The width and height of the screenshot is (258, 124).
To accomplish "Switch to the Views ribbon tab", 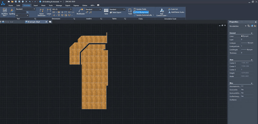I will 43,5.
